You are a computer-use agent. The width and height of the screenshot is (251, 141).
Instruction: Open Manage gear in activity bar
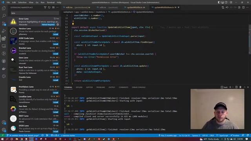(4, 130)
